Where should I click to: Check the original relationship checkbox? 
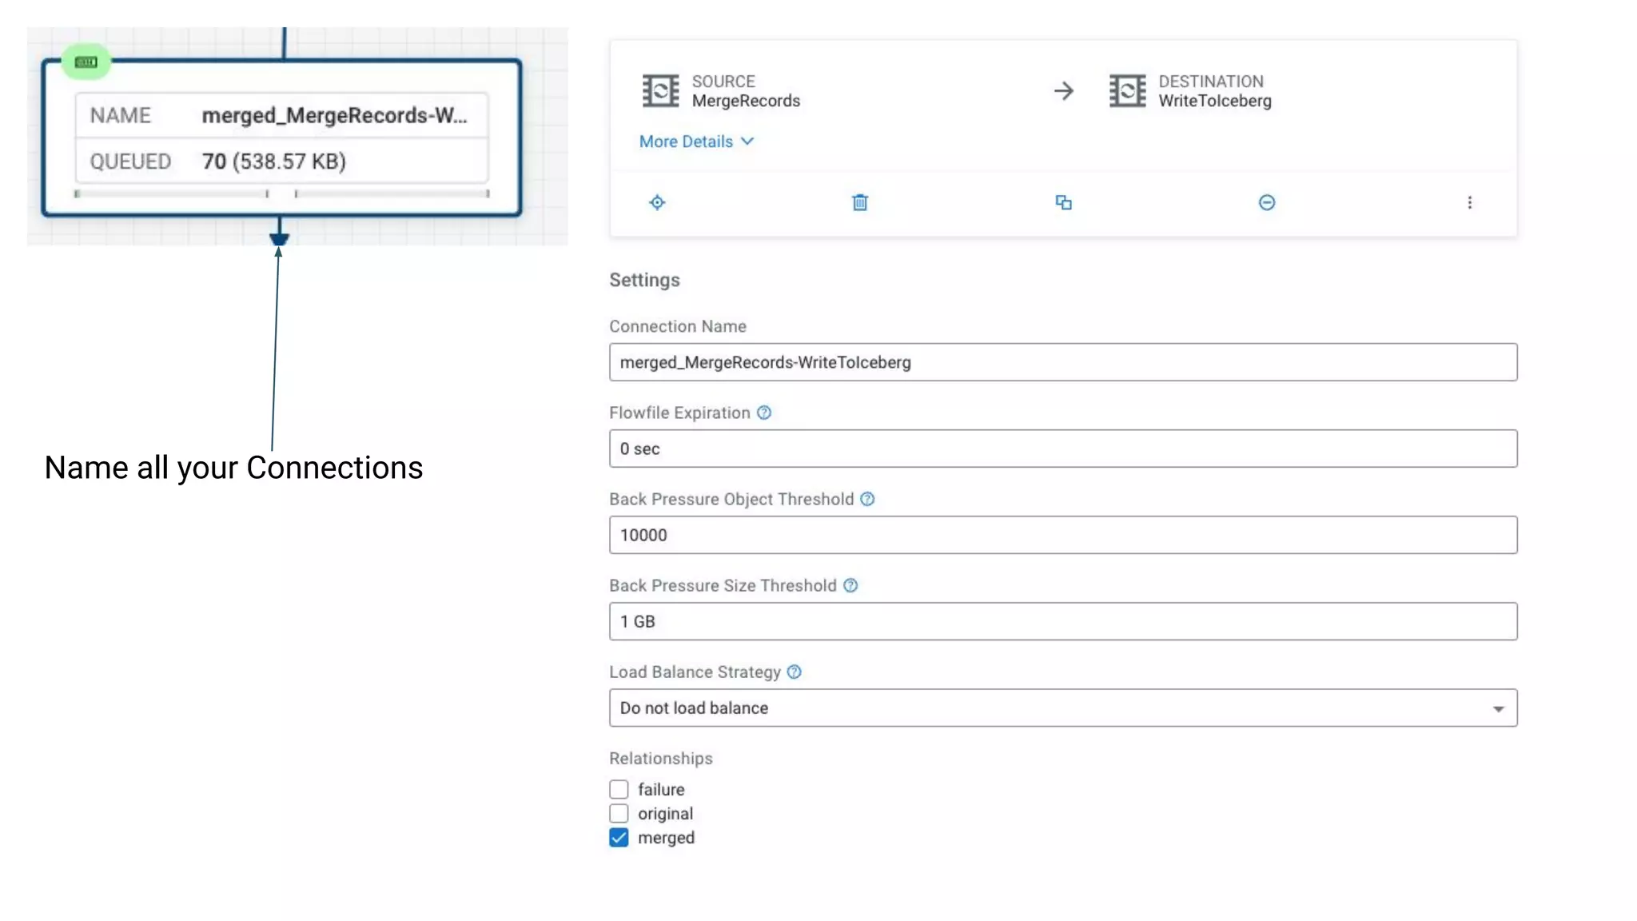[619, 813]
